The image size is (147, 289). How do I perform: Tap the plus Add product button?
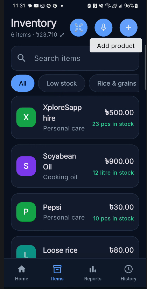(x=128, y=28)
